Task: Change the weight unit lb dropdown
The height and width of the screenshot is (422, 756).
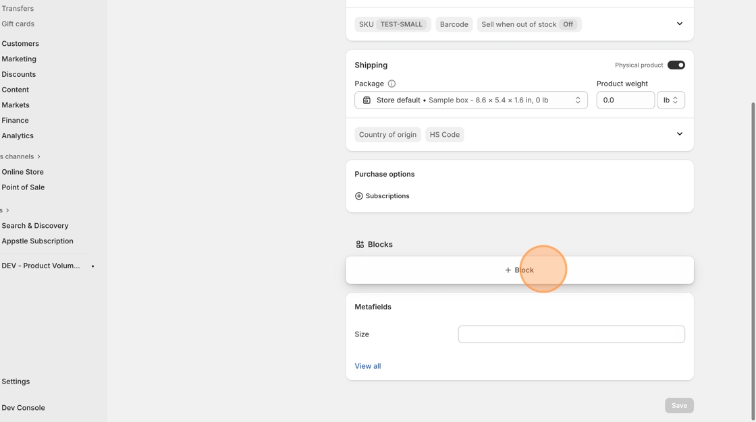Action: (670, 100)
